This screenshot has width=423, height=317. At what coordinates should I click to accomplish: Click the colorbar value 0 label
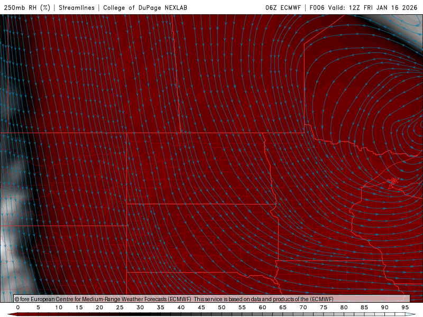click(18, 307)
